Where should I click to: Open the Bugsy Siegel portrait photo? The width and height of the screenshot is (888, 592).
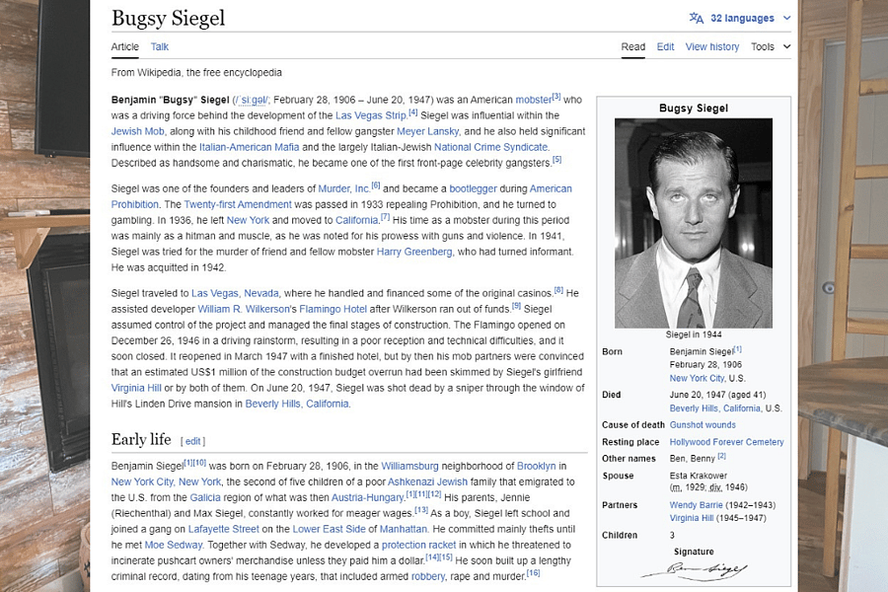tap(694, 223)
